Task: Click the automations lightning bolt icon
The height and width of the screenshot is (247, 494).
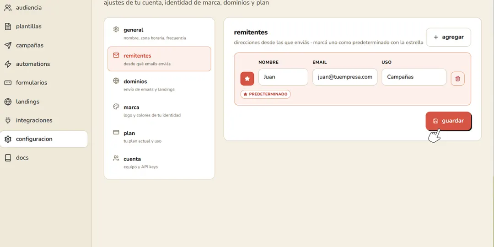Action: click(x=8, y=64)
